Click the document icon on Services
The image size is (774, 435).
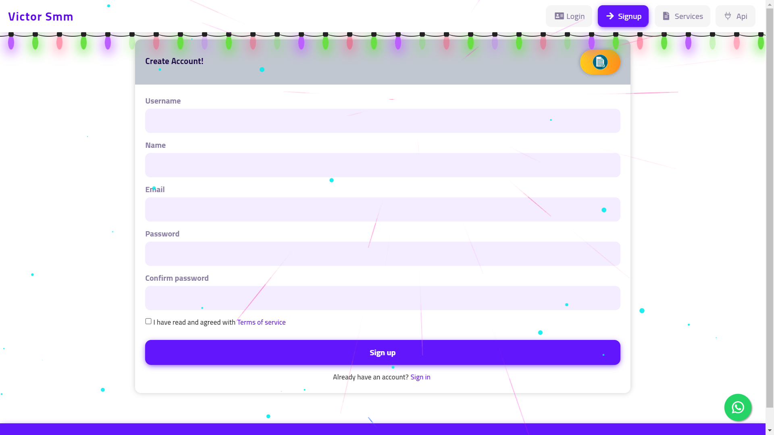(x=666, y=16)
